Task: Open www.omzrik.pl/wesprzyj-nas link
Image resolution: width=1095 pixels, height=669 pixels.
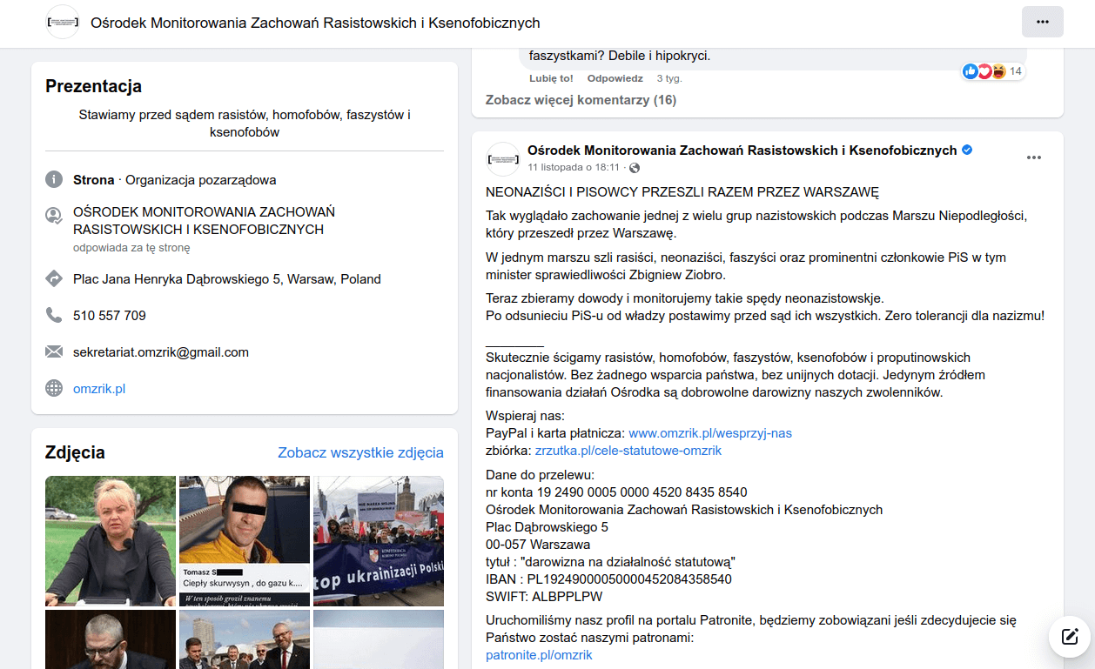Action: click(x=710, y=432)
